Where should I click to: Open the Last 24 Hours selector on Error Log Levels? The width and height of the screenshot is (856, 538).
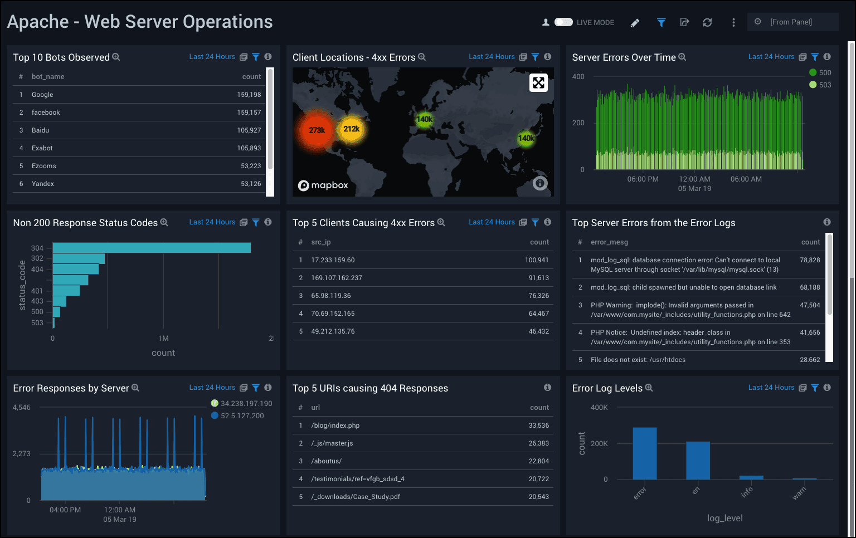pos(772,387)
